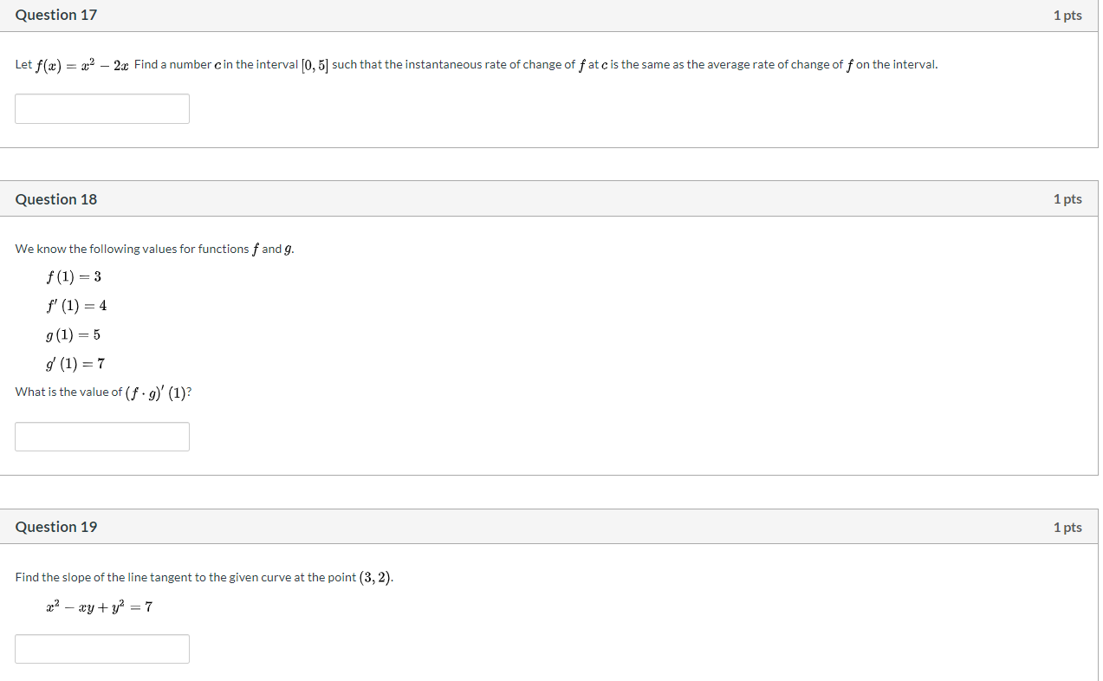Click the line g′(1) = 7
Viewport: 1103px width, 681px height.
[75, 363]
